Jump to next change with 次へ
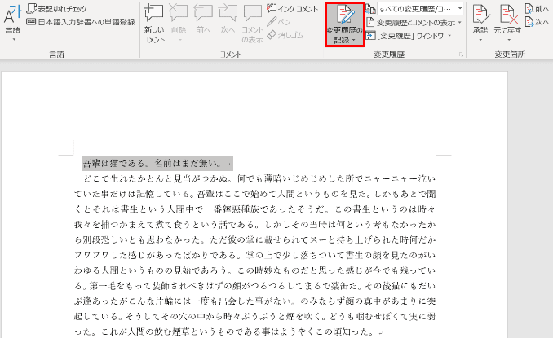 click(537, 22)
